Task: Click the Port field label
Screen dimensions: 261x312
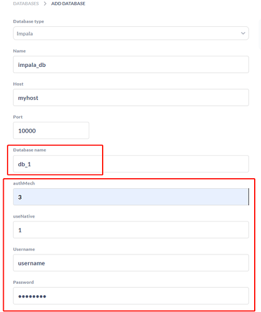Action: (18, 117)
